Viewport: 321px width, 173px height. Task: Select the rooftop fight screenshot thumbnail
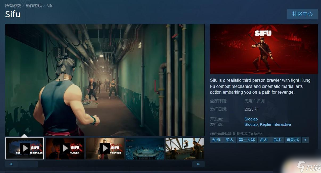pos(185,148)
